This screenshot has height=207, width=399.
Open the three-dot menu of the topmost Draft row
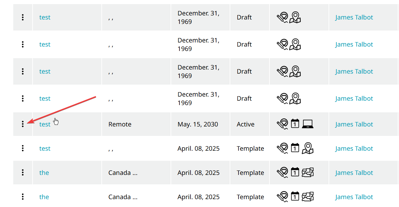(23, 17)
